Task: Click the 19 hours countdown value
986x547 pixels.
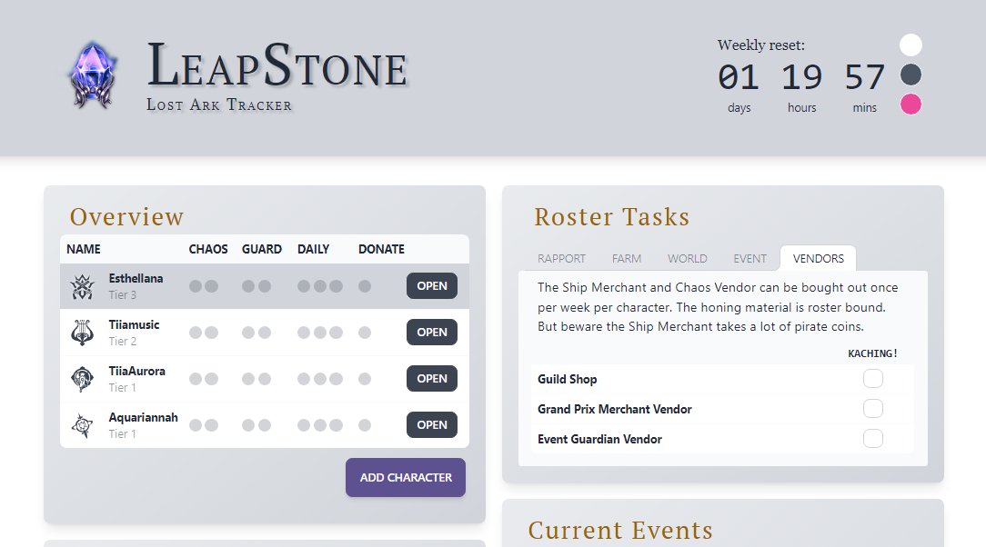Action: [801, 77]
